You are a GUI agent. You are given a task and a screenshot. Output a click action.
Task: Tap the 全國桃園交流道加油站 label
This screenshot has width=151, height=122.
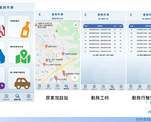tap(73, 74)
